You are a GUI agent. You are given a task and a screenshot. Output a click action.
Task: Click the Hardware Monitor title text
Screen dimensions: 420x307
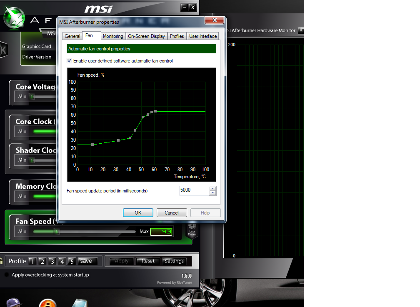pos(261,30)
